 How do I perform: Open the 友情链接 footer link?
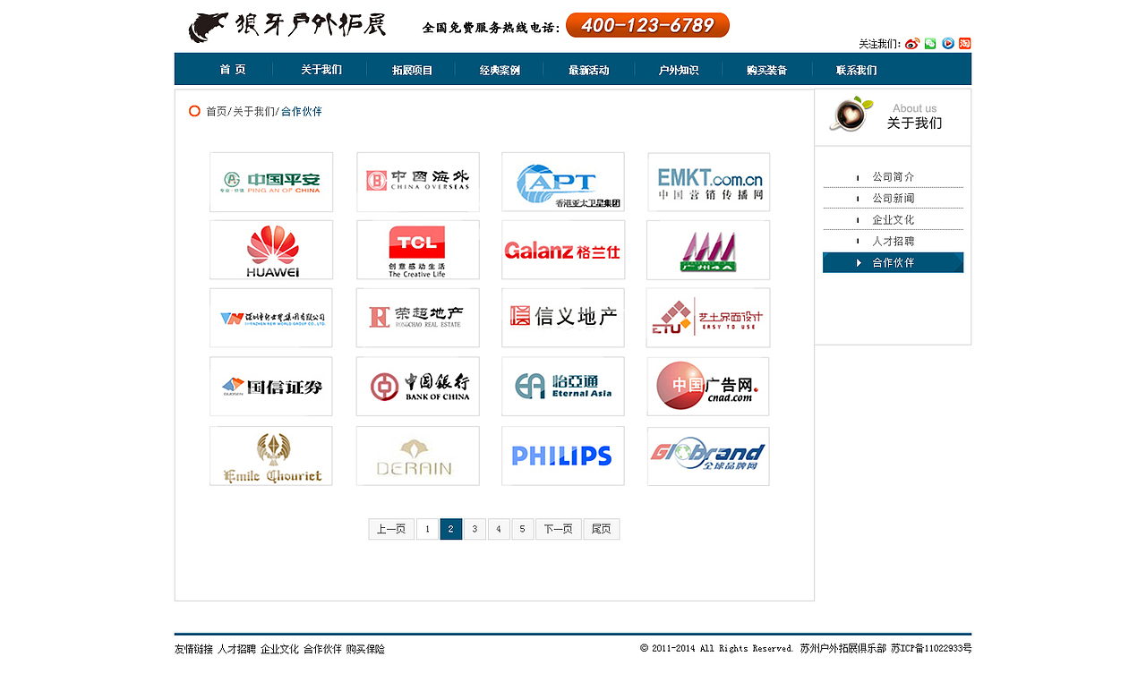pyautogui.click(x=194, y=650)
